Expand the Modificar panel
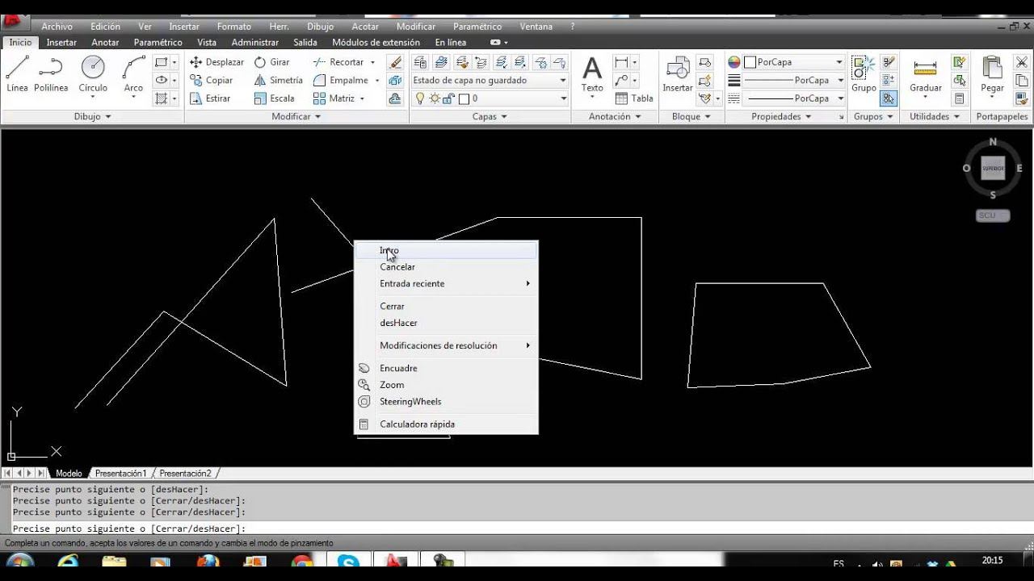 coord(296,117)
